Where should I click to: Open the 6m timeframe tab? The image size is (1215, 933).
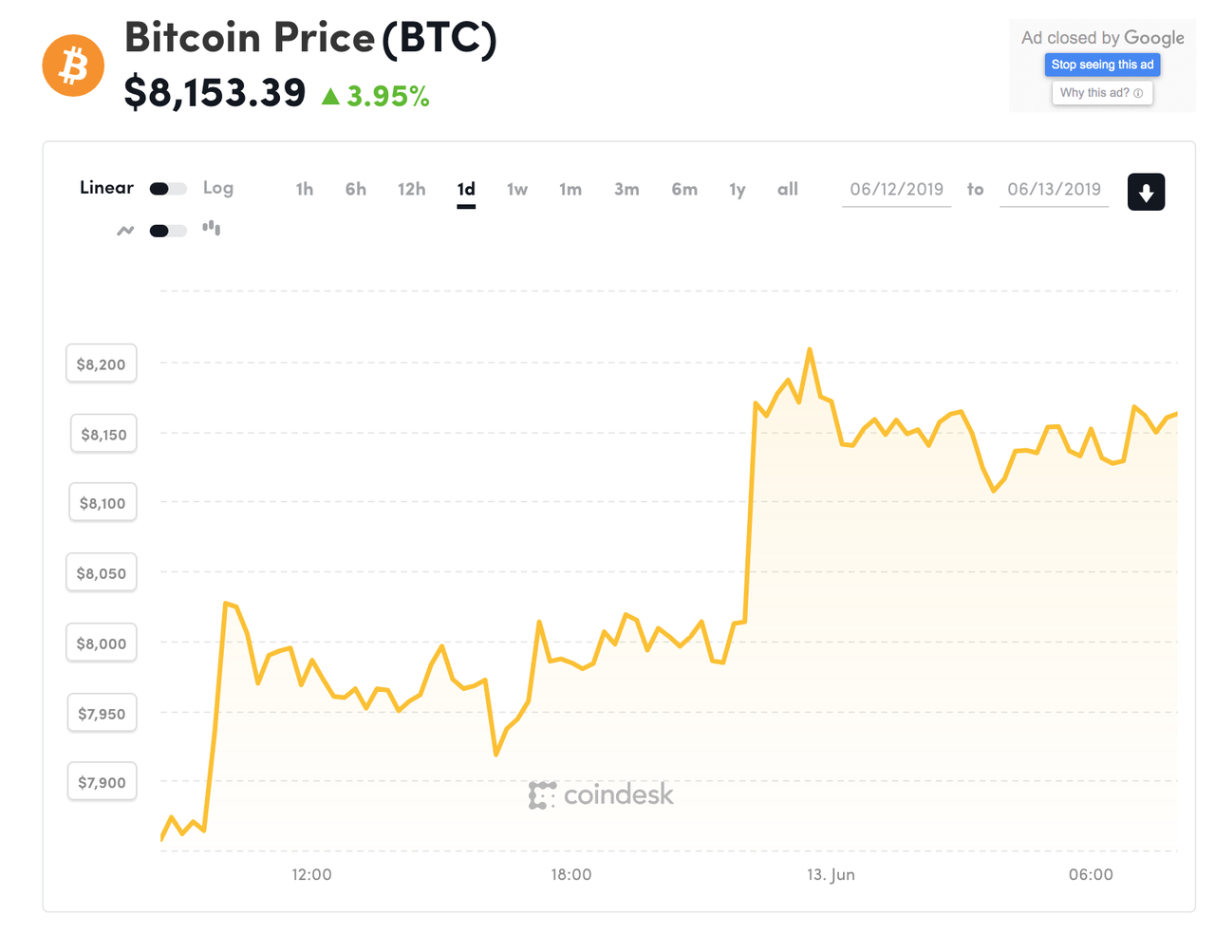(684, 189)
